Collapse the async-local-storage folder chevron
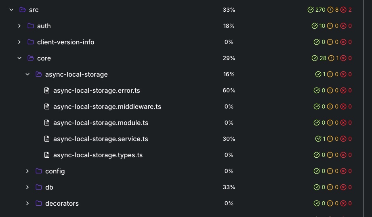 [x=27, y=74]
